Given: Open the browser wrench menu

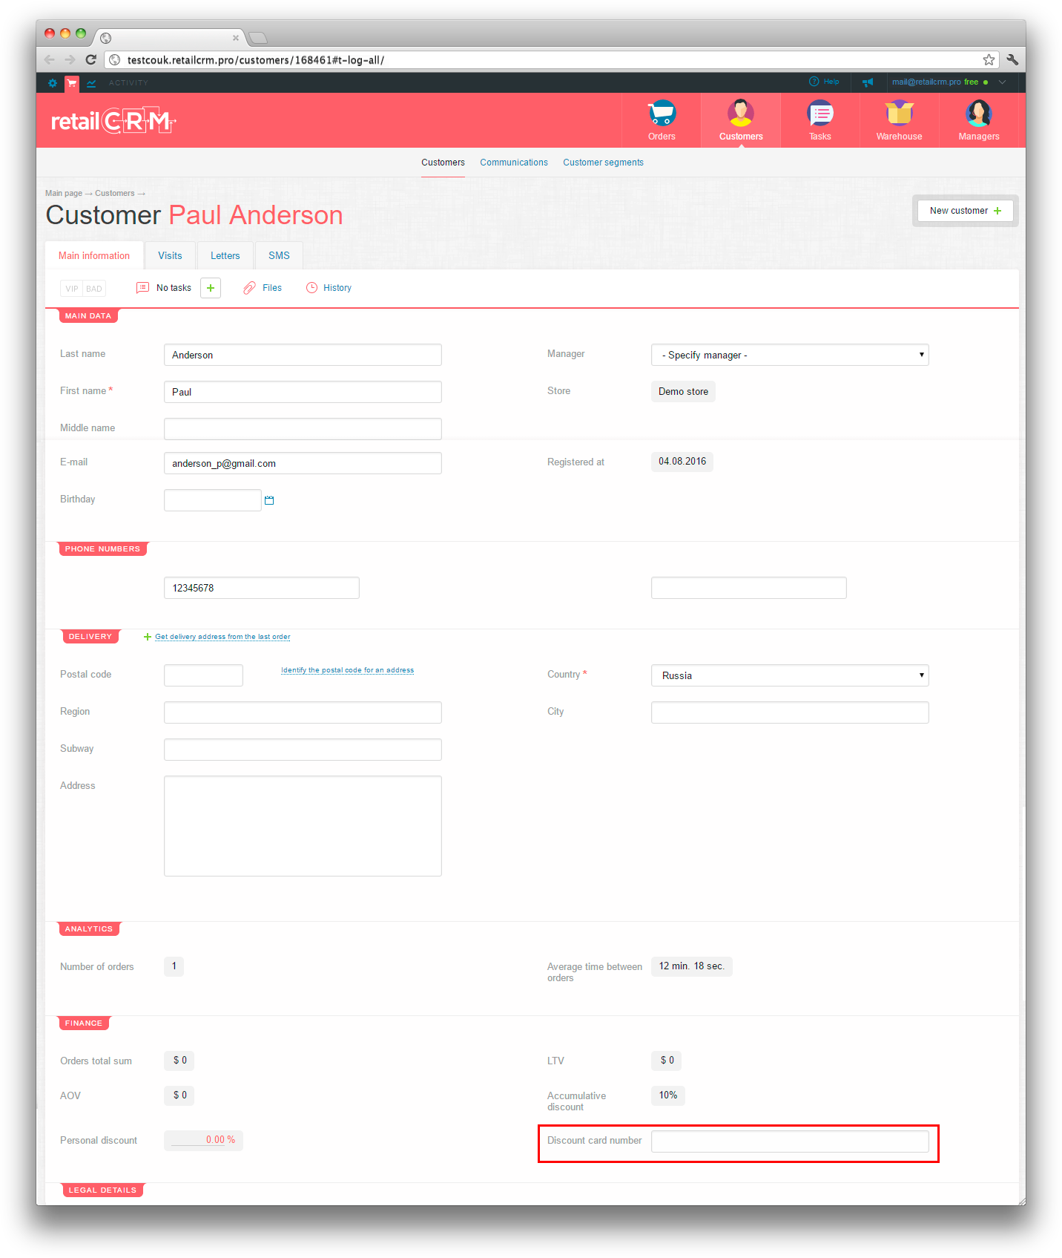Looking at the screenshot, I should [1012, 60].
